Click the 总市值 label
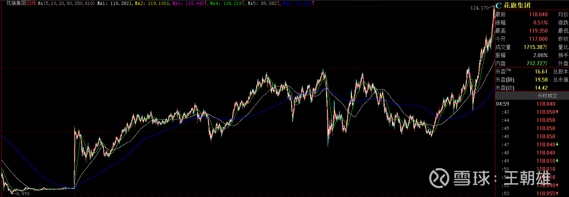Viewport: 569px width, 197px height. [x=560, y=80]
